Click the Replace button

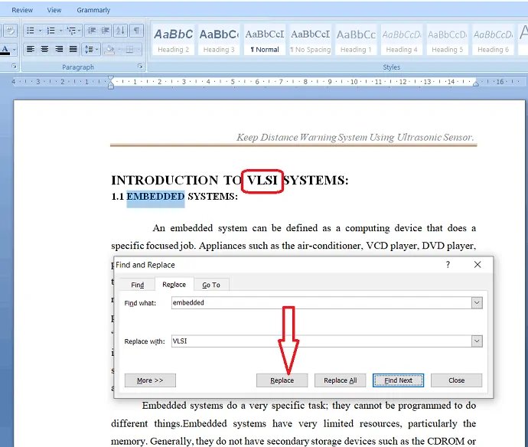(282, 380)
